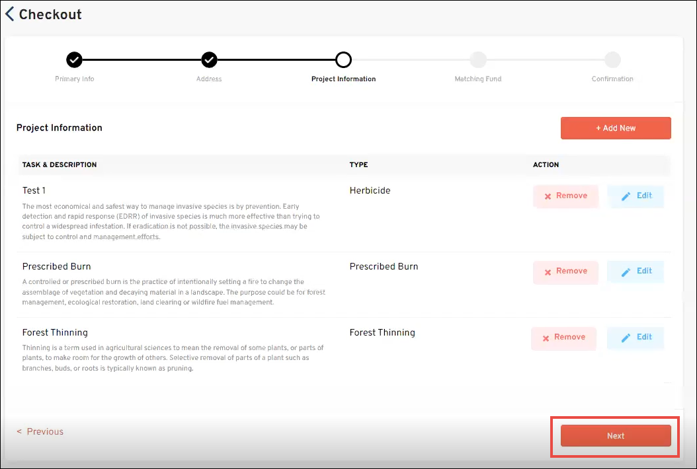Click the Forest Thinning task title
The height and width of the screenshot is (469, 697).
[x=55, y=332]
